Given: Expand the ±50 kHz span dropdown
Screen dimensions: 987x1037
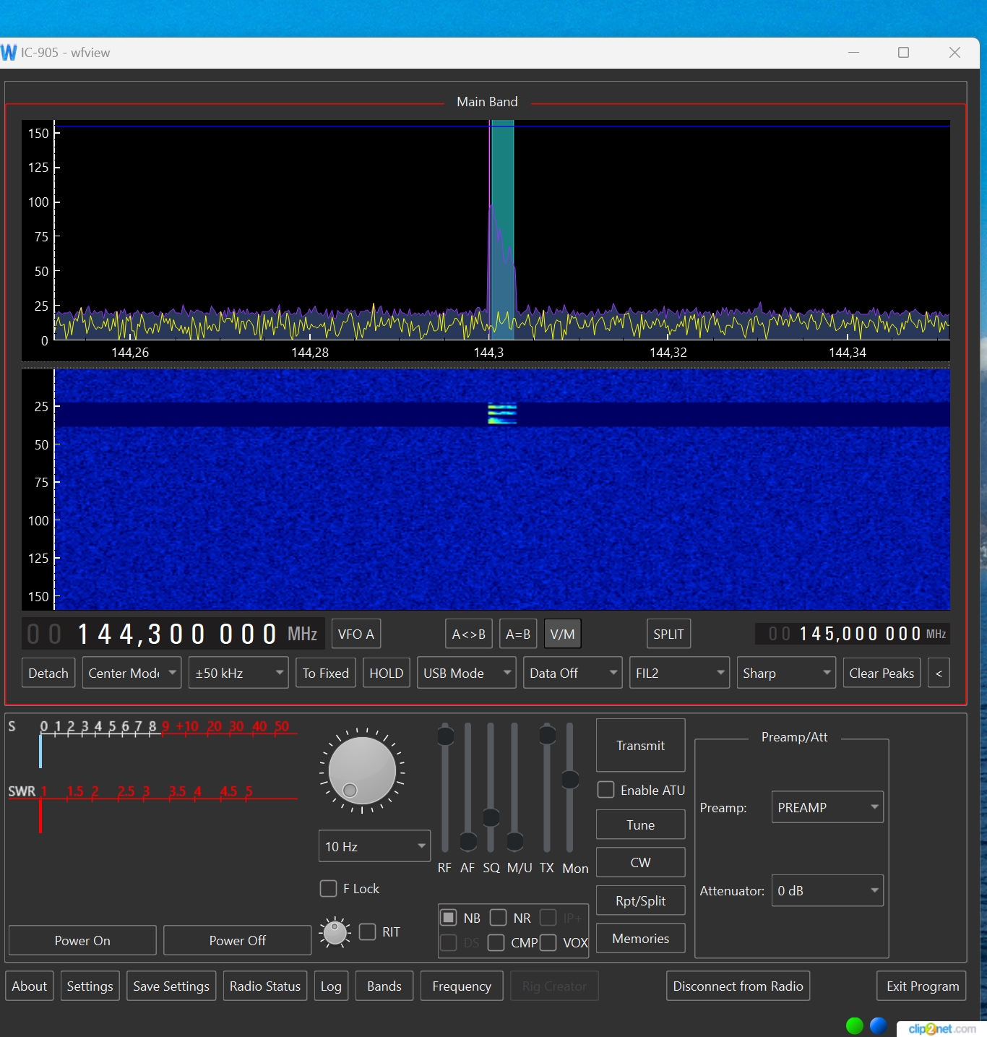Looking at the screenshot, I should coord(238,673).
